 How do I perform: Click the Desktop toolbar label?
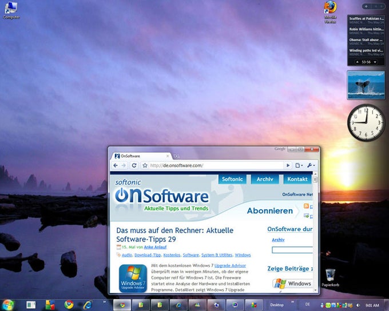point(277,305)
